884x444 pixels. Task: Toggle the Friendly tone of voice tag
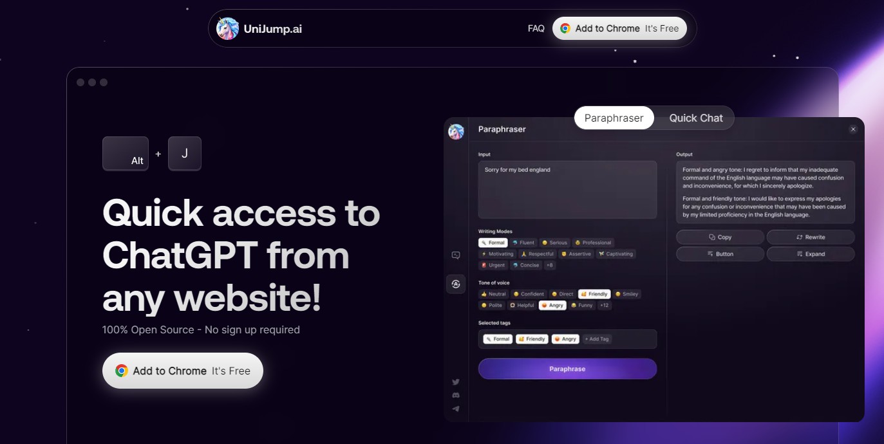tap(594, 294)
